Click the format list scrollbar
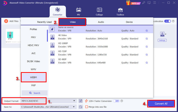Image resolution: width=178 pixels, height=112 pixels. coord(47,36)
